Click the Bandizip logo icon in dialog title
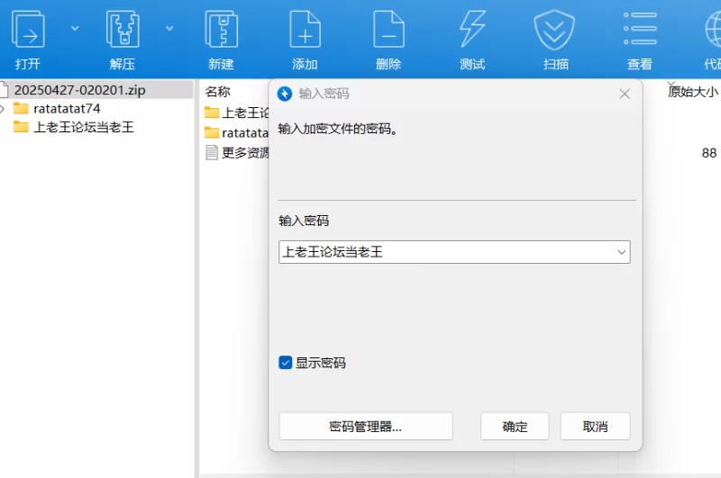Image resolution: width=721 pixels, height=478 pixels. click(285, 94)
